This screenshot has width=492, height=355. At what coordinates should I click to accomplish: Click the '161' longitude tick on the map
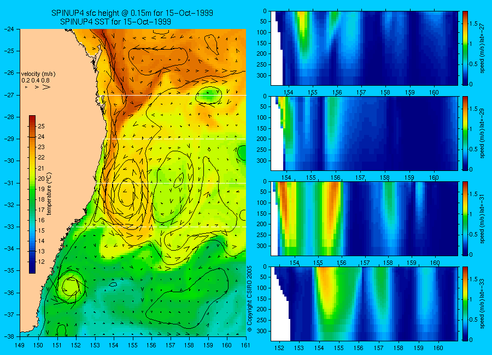[x=245, y=345]
